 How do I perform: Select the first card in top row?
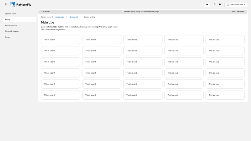pos(61,40)
